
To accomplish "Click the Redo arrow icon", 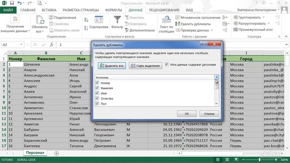I will 29,3.
